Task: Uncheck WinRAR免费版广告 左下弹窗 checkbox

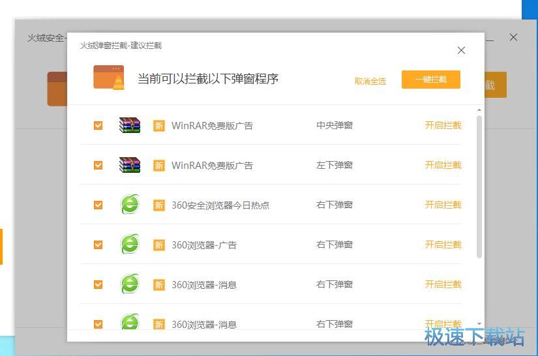Action: pyautogui.click(x=98, y=166)
